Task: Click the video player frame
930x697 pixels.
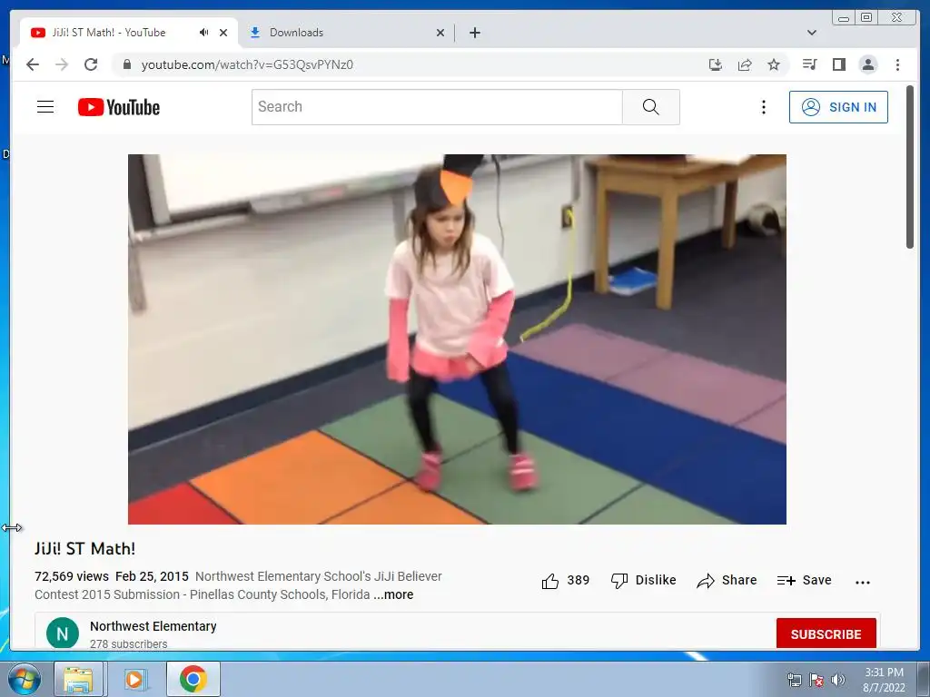Action: 457,339
